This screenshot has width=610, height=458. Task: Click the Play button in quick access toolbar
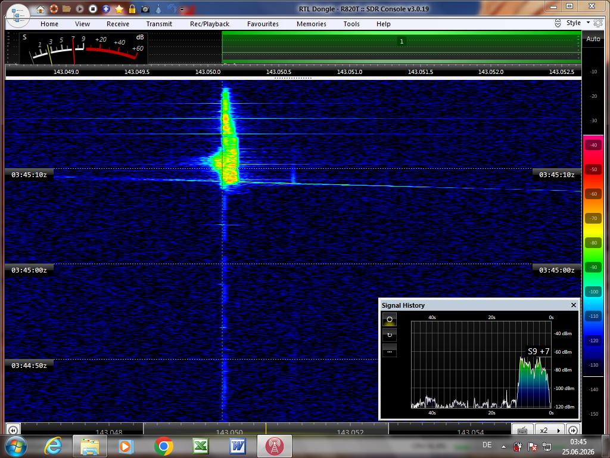click(x=80, y=8)
